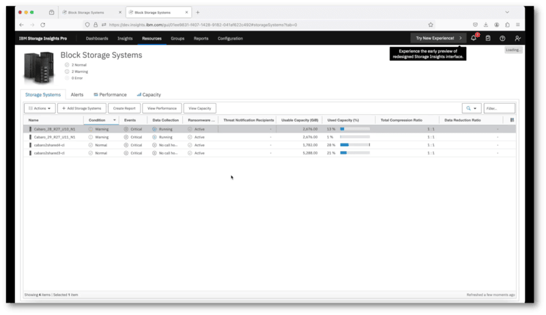
Task: Click the Create Report button
Action: [x=124, y=108]
